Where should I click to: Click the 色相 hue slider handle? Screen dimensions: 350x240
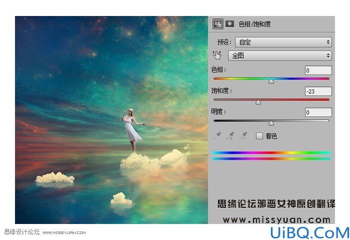pos(271,81)
